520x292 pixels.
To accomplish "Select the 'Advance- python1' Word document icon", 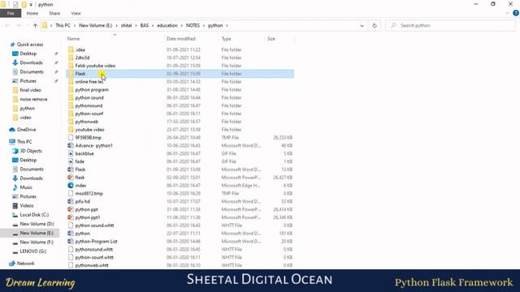I will [71, 145].
